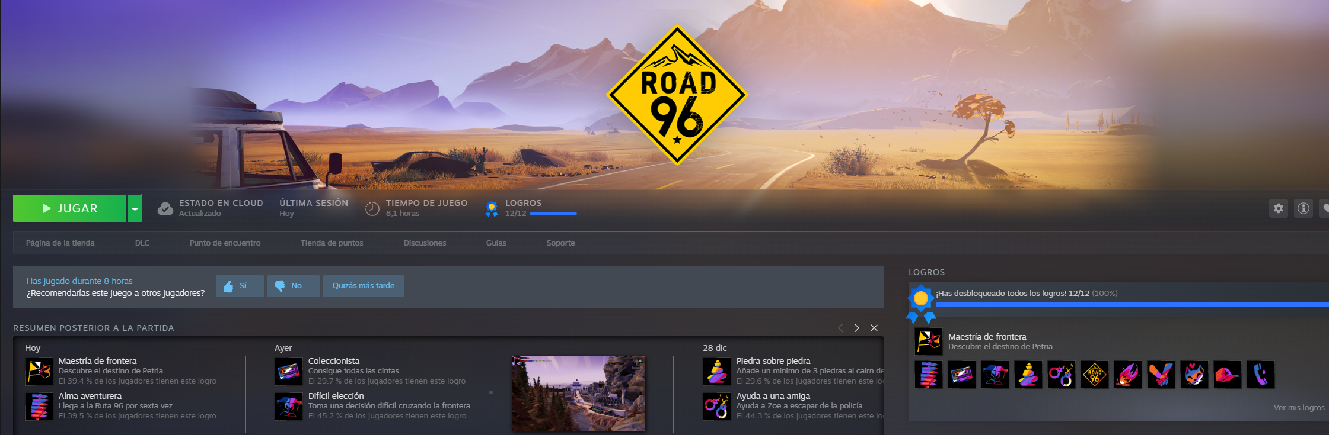The width and height of the screenshot is (1329, 435).
Task: Click the sun medal in the Logros panel
Action: point(921,302)
